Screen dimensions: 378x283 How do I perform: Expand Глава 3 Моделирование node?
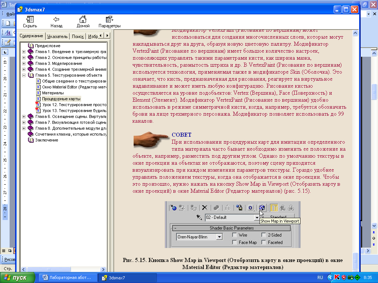point(24,63)
